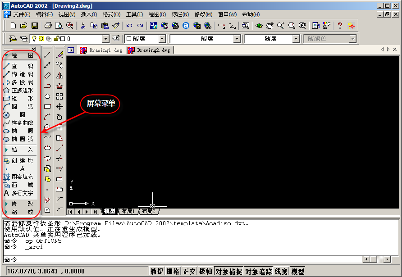Select the Mirror tool icon
This screenshot has width=402, height=277.
59,75
